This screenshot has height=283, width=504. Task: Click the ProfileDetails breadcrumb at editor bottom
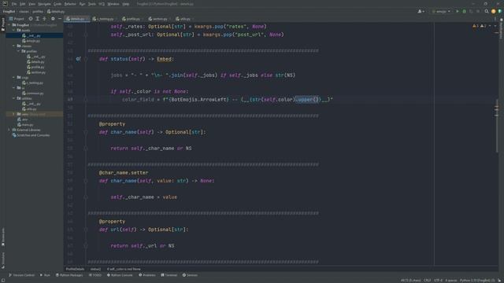[75, 269]
